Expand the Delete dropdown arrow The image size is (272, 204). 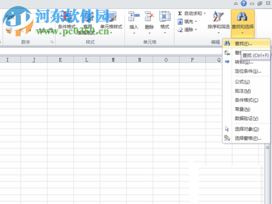pyautogui.click(x=150, y=33)
